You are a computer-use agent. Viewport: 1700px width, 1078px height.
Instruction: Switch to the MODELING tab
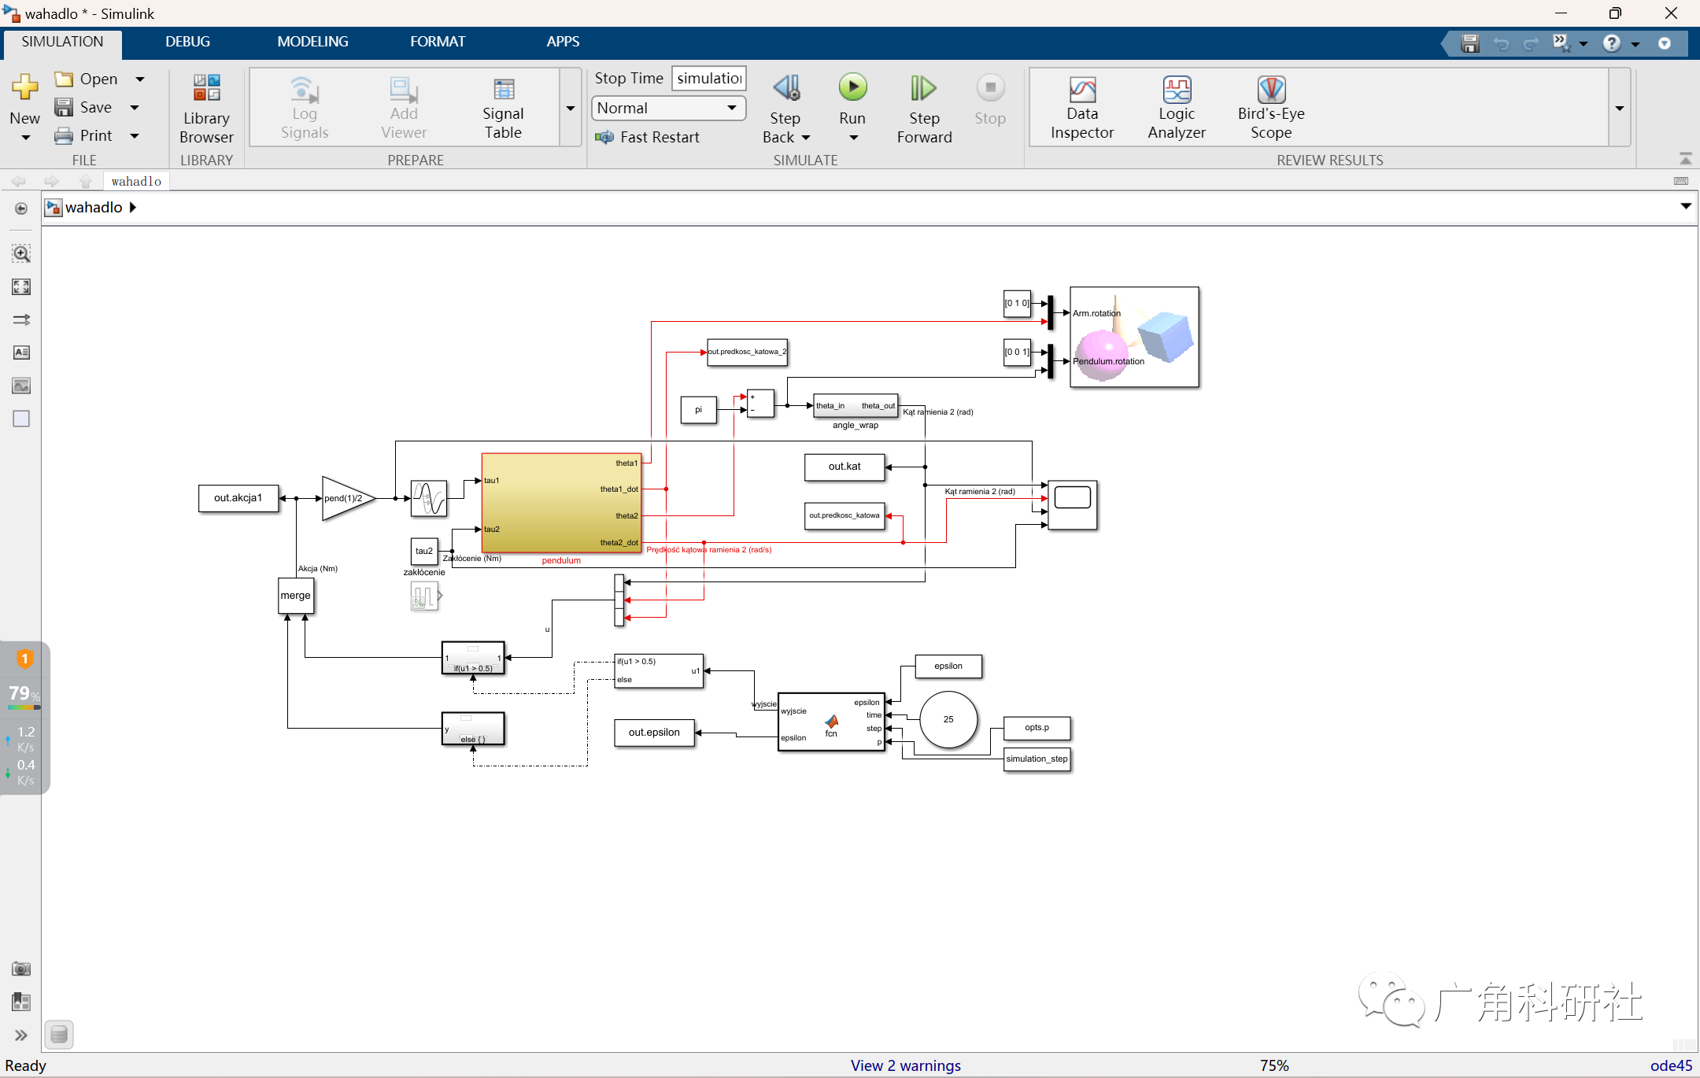[x=312, y=42]
